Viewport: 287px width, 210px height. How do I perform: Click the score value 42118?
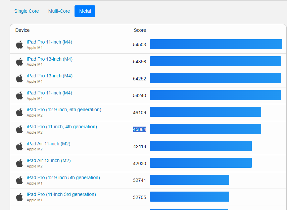(140, 146)
